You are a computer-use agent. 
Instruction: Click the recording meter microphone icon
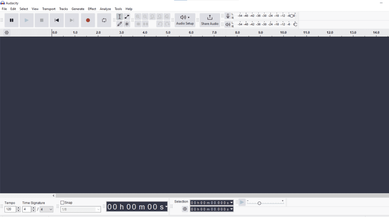point(227,15)
